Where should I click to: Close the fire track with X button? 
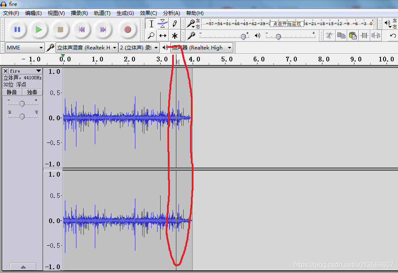click(x=6, y=71)
